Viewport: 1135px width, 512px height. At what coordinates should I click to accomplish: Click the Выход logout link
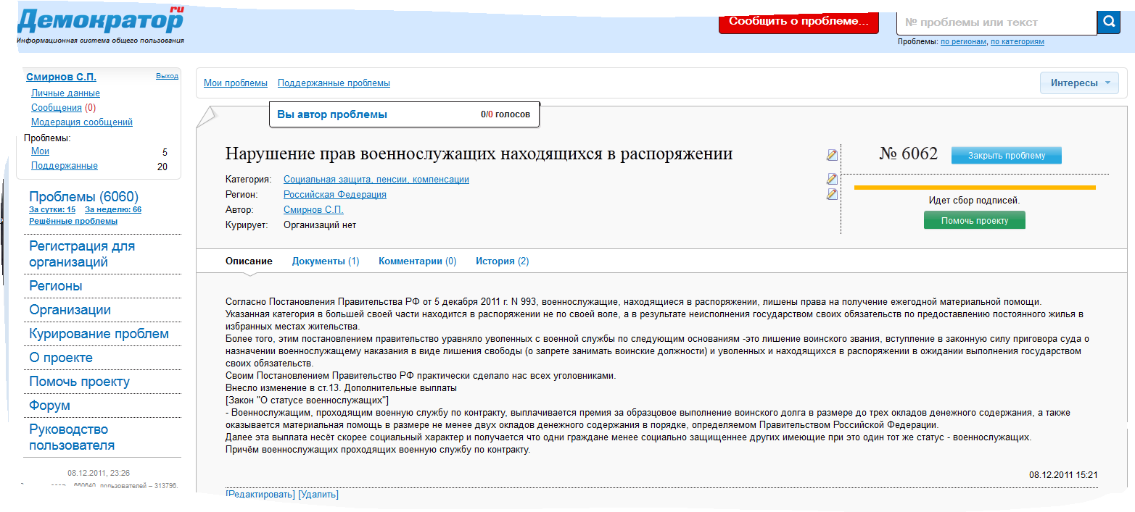pyautogui.click(x=167, y=76)
